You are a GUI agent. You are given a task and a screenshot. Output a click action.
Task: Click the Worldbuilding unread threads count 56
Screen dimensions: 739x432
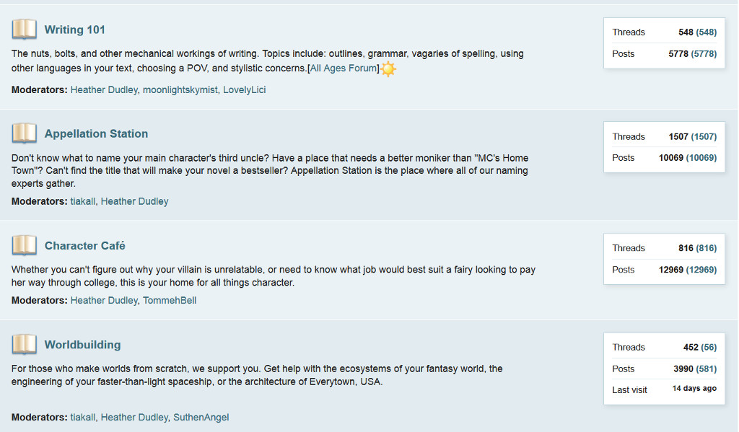click(x=709, y=347)
